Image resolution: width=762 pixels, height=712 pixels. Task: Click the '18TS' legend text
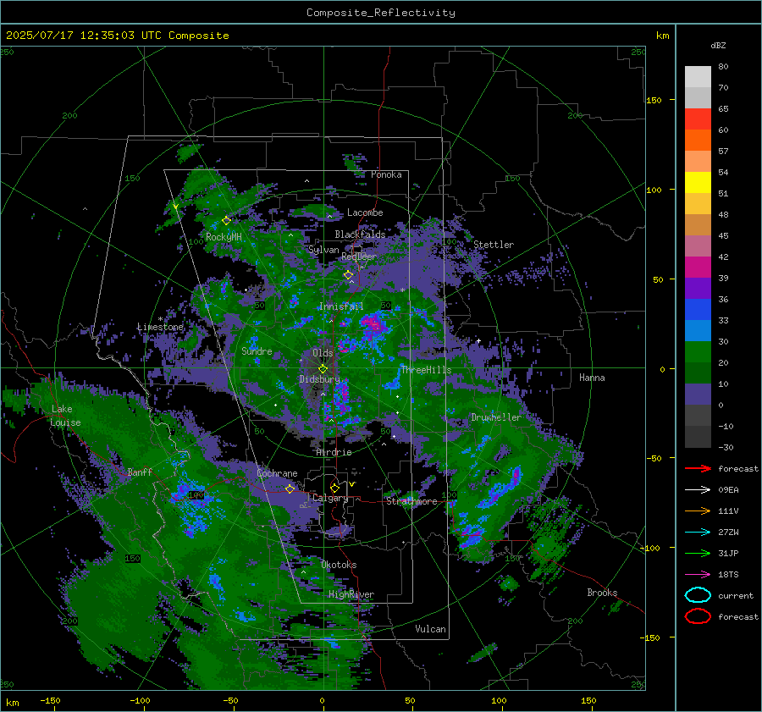[728, 575]
